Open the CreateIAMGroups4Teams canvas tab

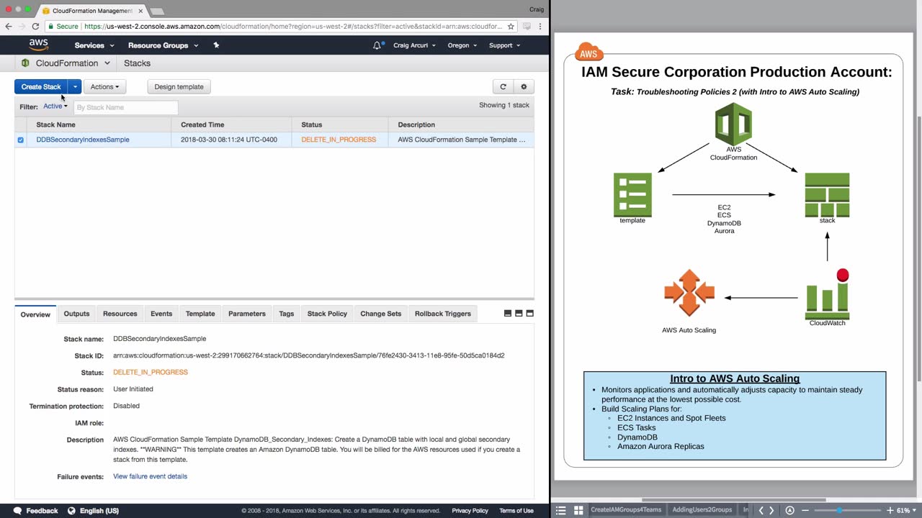626,510
